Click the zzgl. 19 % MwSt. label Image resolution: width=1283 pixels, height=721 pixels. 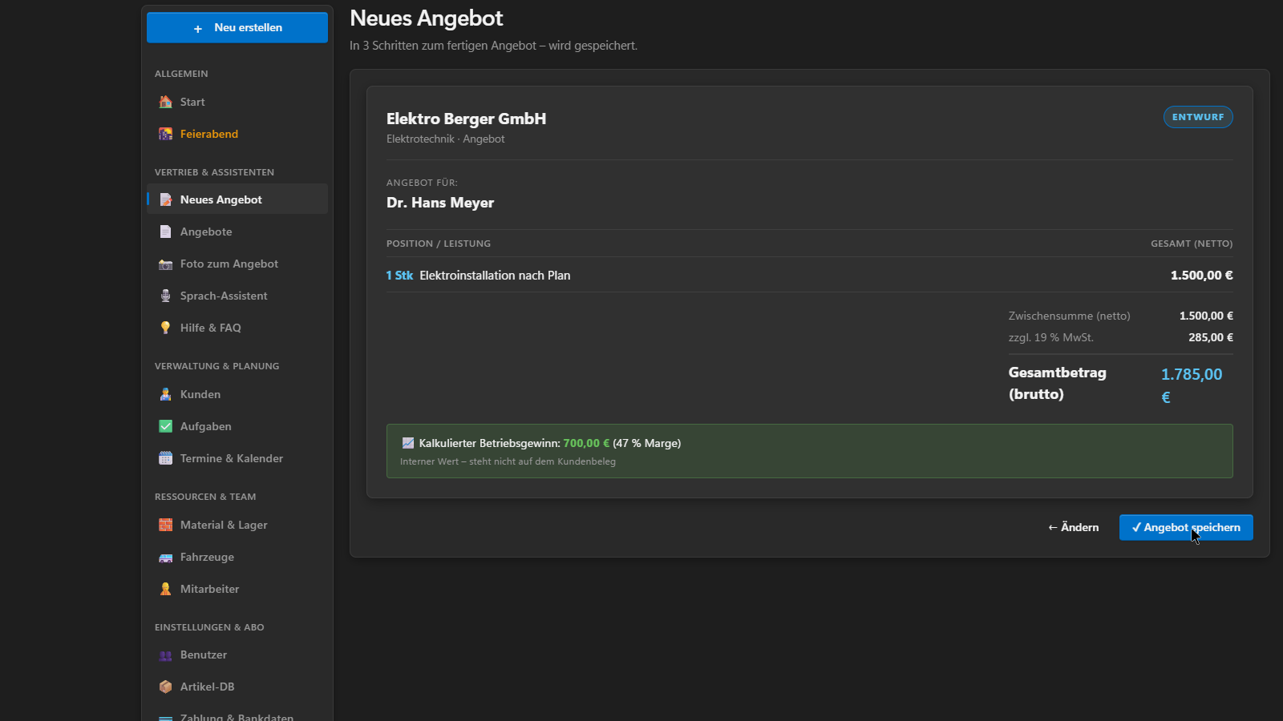[1050, 337]
